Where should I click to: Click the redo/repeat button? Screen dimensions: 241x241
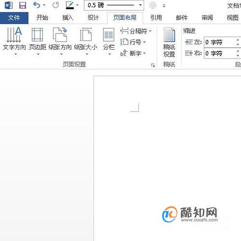(56, 5)
